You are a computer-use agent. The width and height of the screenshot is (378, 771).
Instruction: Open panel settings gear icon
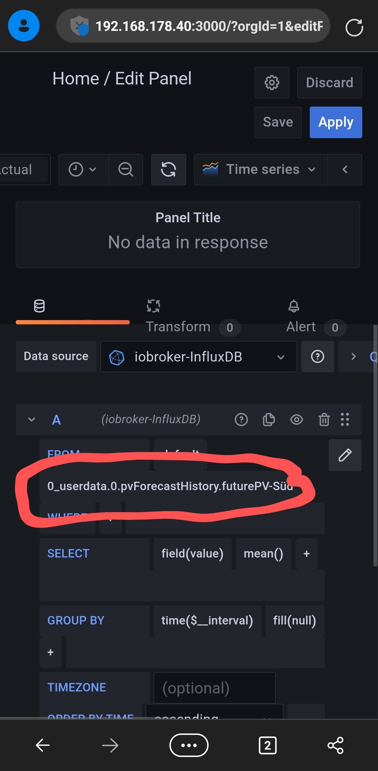click(x=272, y=83)
